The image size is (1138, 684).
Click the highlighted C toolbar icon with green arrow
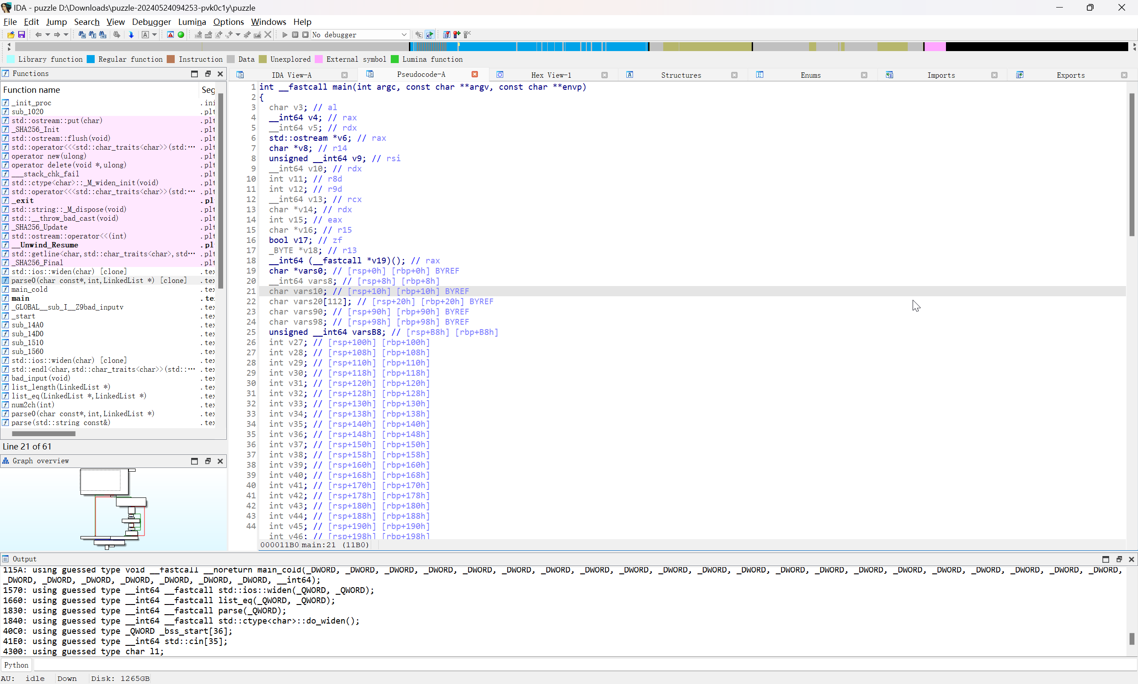[x=429, y=35]
